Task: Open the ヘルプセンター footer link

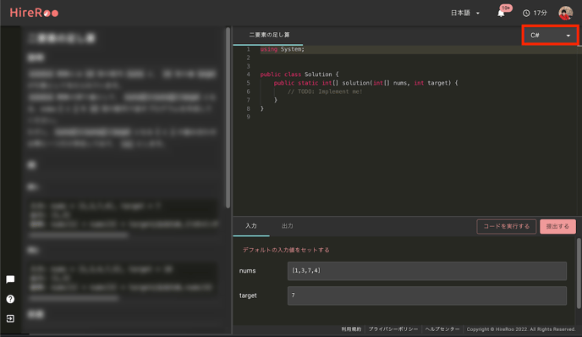Action: pyautogui.click(x=442, y=329)
